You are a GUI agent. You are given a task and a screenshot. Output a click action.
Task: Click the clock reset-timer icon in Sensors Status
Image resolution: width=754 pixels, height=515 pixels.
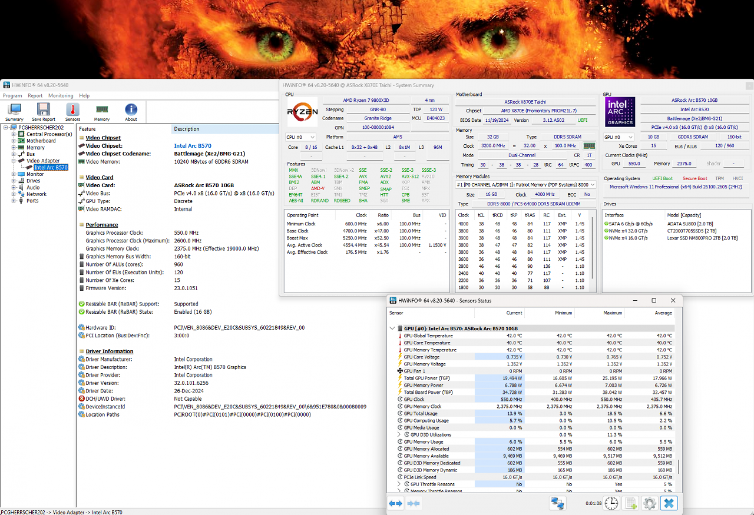tap(611, 503)
